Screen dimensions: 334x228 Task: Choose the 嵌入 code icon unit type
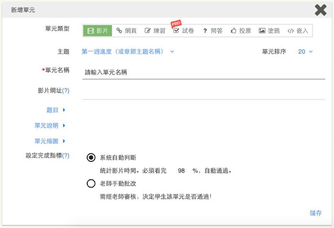[x=298, y=30]
